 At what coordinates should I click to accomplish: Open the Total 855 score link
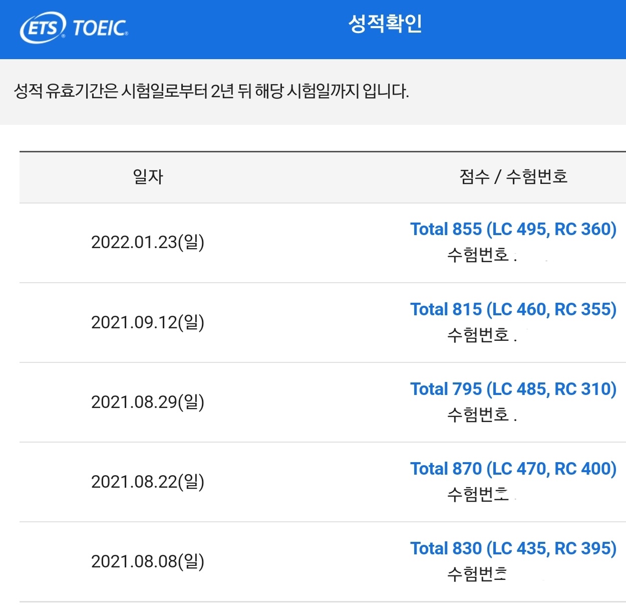[513, 229]
